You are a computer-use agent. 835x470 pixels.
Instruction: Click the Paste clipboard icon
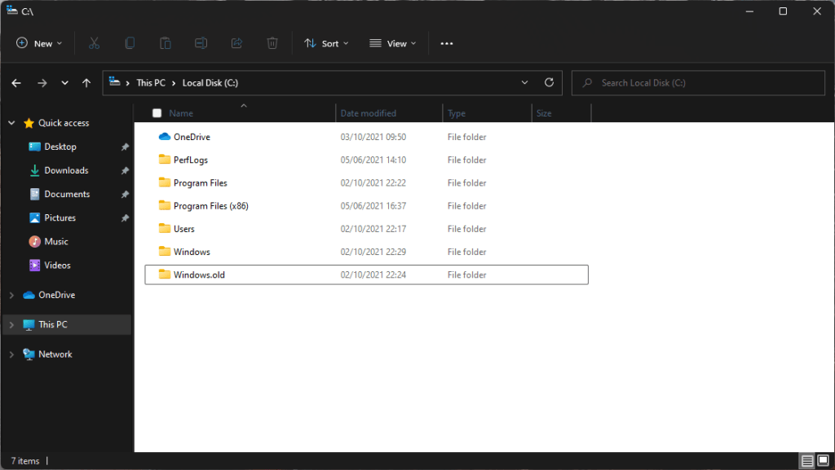click(166, 43)
